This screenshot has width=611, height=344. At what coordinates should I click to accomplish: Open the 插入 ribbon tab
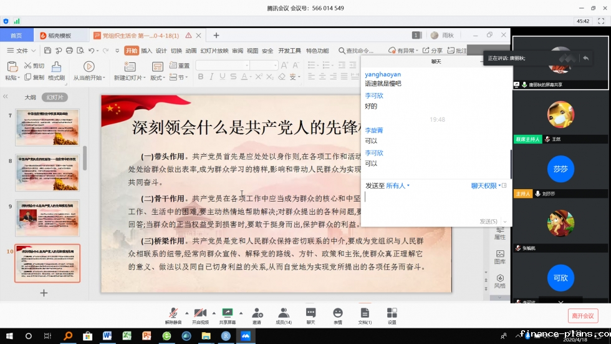coord(147,51)
